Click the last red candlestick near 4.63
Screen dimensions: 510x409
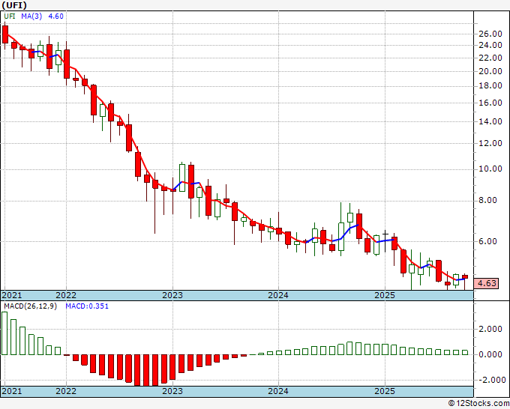(465, 276)
